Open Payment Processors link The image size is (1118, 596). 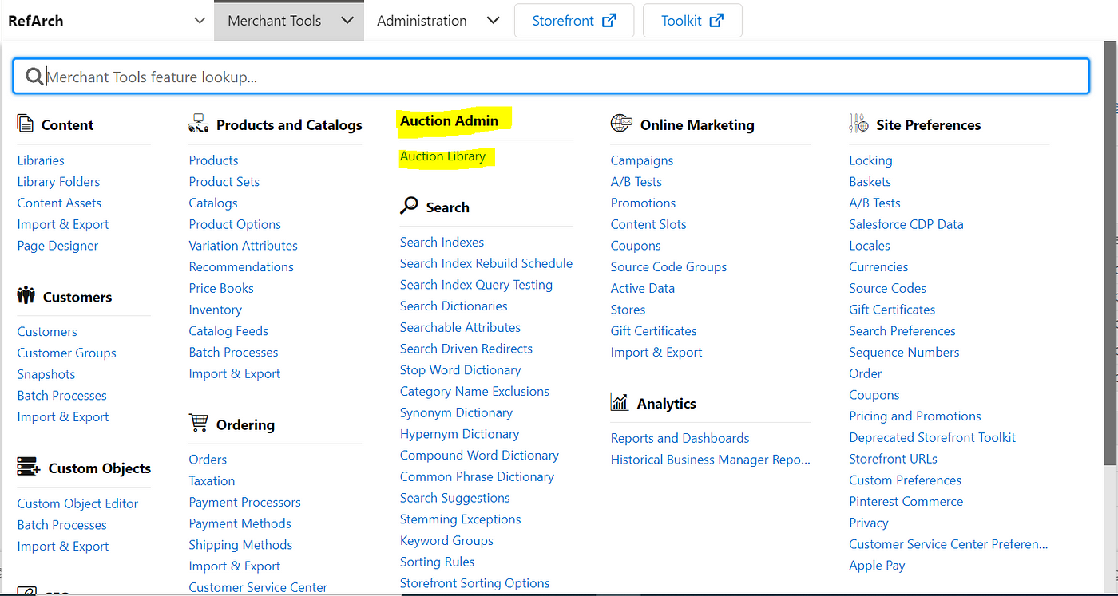tap(244, 503)
